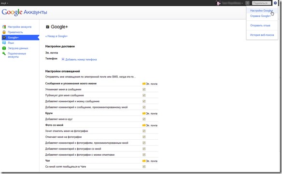Viewport: 282px width, 174px height.
Task: Toggle checkbox for сообщению, прокомментированному мной
Action: (x=144, y=107)
